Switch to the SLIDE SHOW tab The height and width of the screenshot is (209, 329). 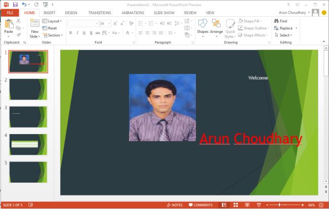point(164,13)
